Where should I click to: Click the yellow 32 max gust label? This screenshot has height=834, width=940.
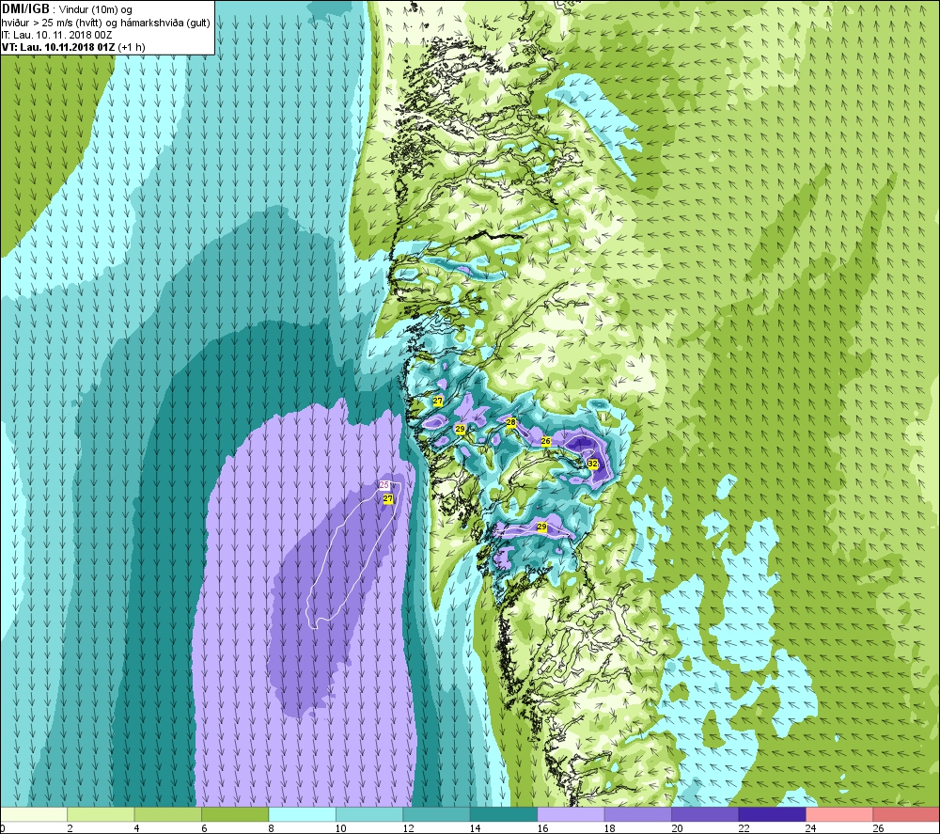coord(592,464)
